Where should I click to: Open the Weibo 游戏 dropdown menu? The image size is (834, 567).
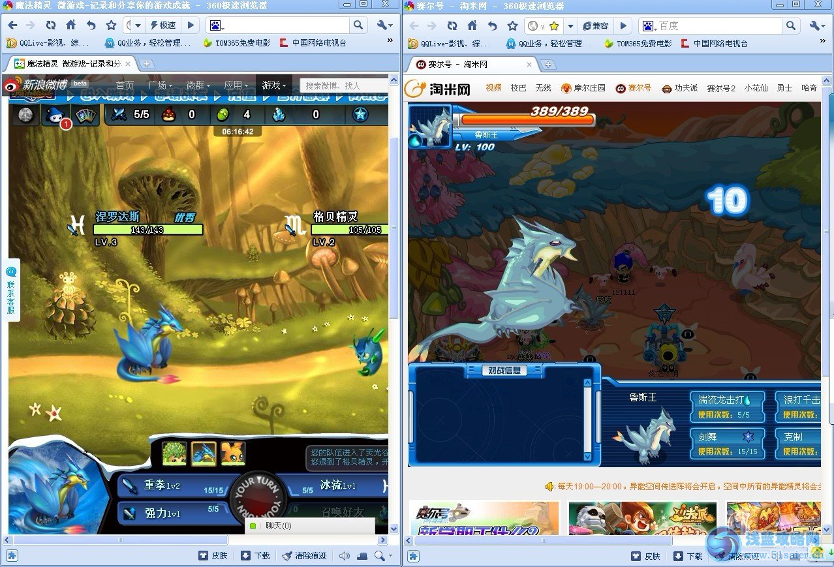(x=274, y=85)
